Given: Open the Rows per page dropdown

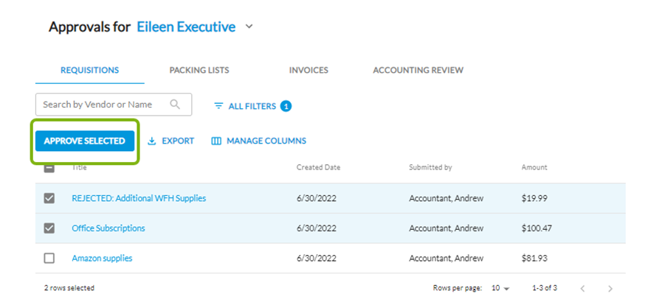Looking at the screenshot, I should pos(500,288).
